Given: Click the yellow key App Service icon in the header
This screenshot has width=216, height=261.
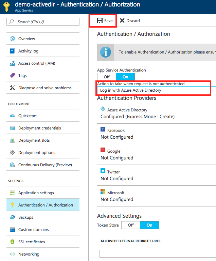Looking at the screenshot, I should pyautogui.click(x=7, y=7).
